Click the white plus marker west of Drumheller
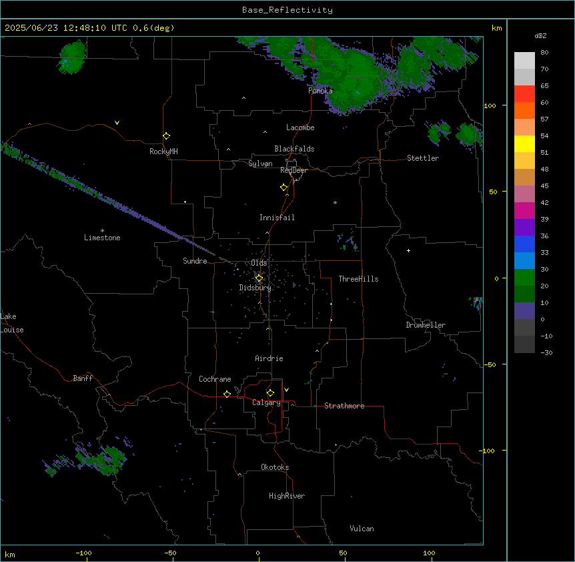Image resolution: width=575 pixels, height=562 pixels. [408, 250]
